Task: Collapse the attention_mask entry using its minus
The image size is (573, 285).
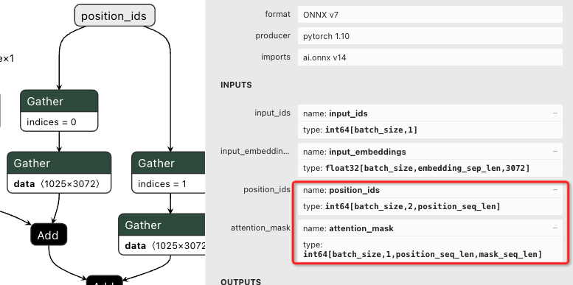Action: [555, 228]
